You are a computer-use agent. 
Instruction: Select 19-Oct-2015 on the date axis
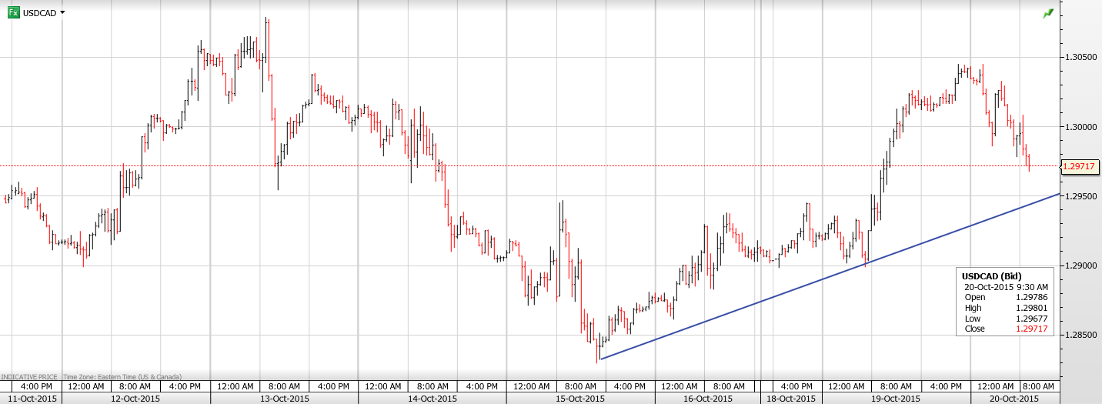click(895, 399)
